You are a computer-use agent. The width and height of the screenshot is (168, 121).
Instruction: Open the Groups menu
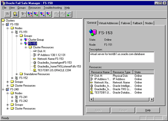pos(22,8)
